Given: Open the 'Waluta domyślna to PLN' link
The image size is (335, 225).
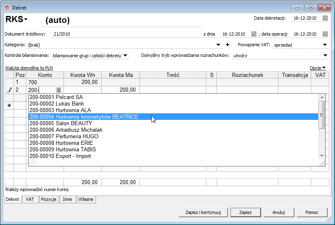Looking at the screenshot, I should coord(29,68).
